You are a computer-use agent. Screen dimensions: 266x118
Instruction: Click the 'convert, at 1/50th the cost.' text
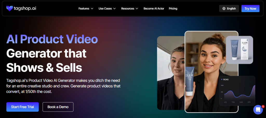coord(29,92)
